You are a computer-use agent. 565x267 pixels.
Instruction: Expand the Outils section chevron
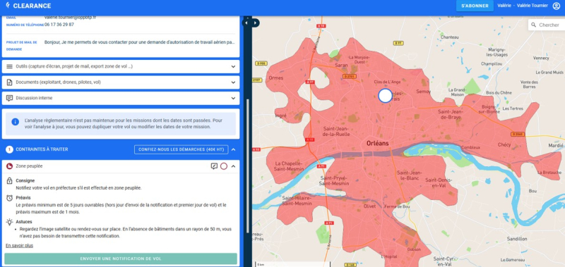pos(233,67)
